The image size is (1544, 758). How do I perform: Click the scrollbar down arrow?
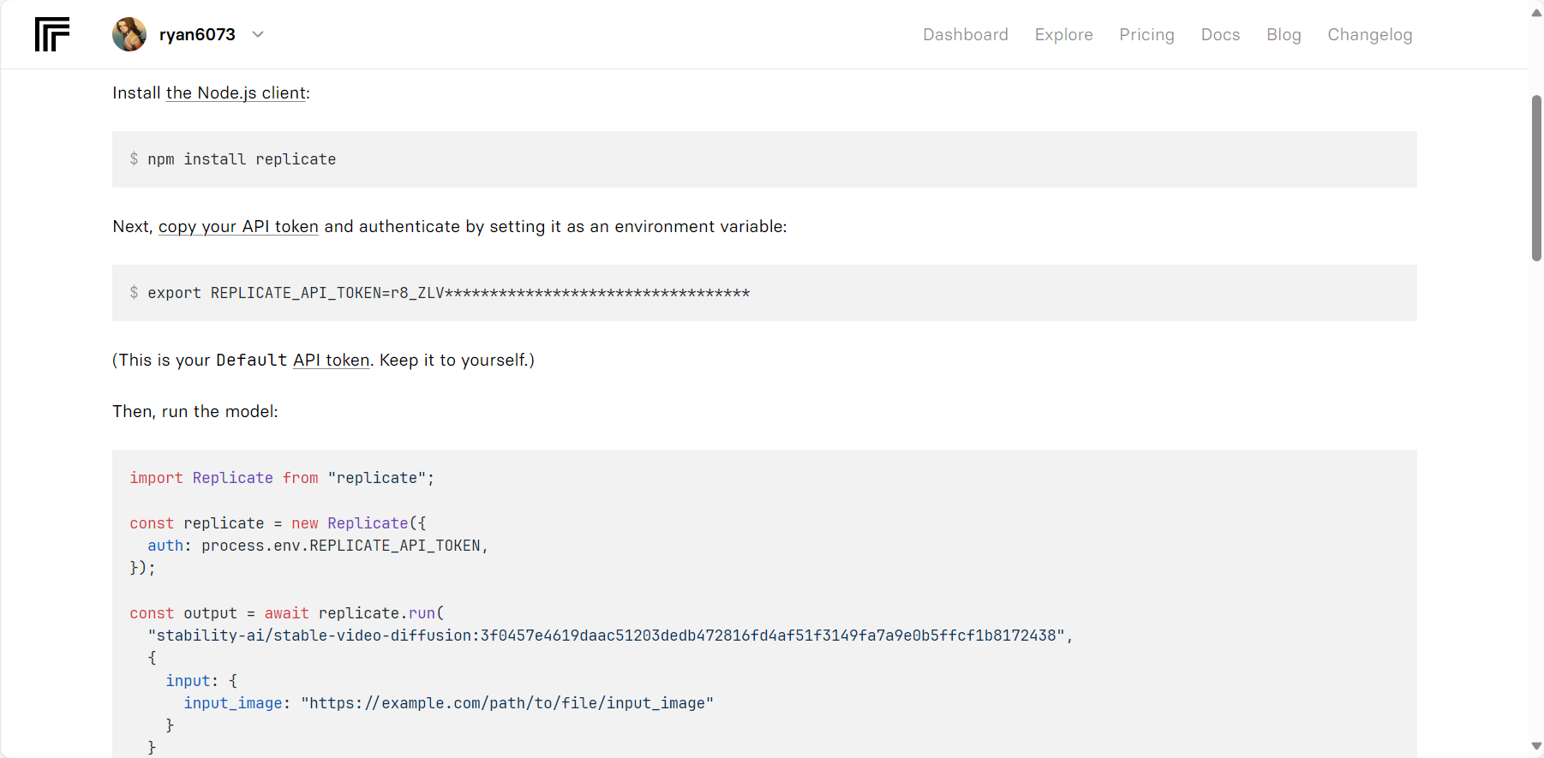tap(1536, 746)
